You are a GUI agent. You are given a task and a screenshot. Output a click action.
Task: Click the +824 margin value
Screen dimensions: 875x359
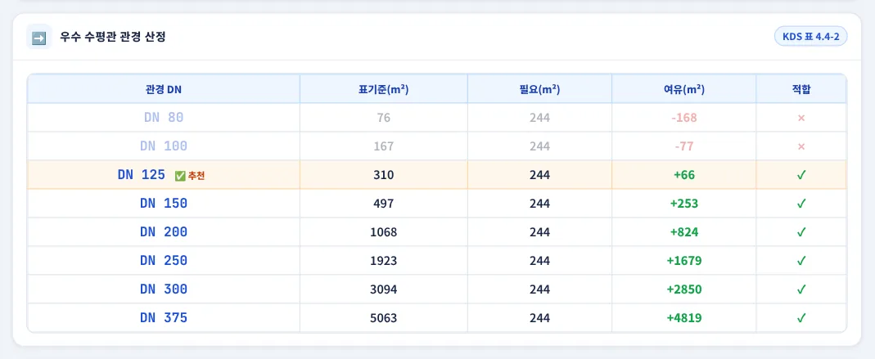684,232
